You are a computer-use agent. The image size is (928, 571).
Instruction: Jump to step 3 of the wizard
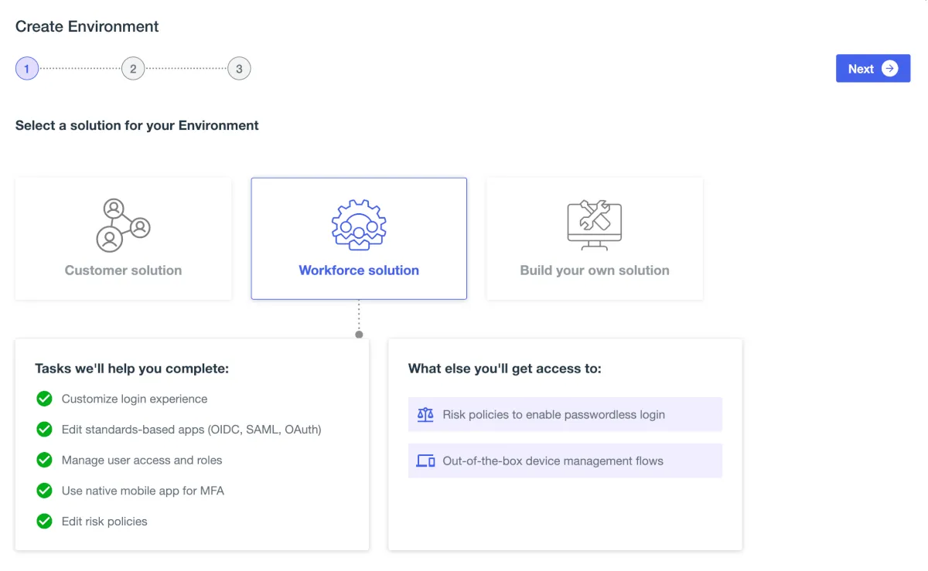coord(239,69)
